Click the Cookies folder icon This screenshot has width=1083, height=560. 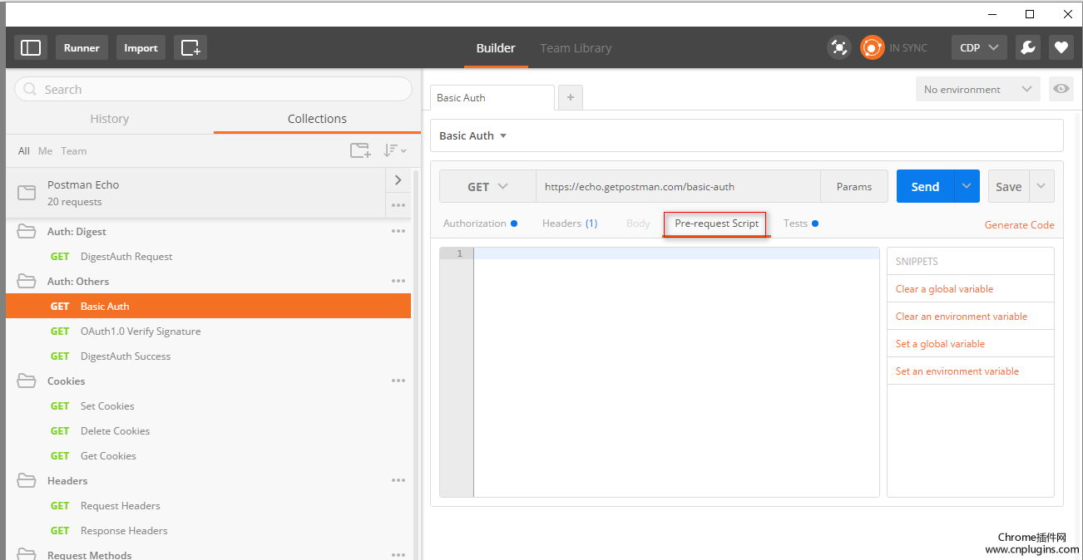point(27,381)
